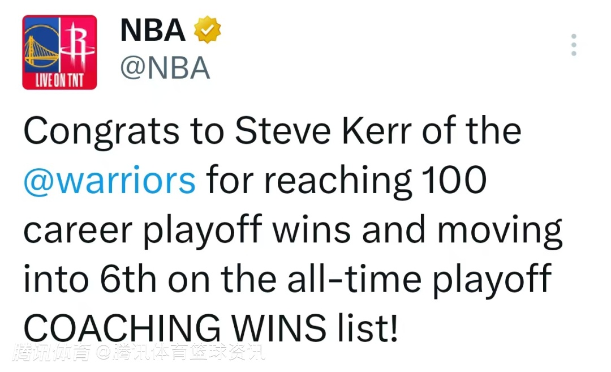Click the LIVE ON TNT banner
The height and width of the screenshot is (372, 611).
coord(59,80)
